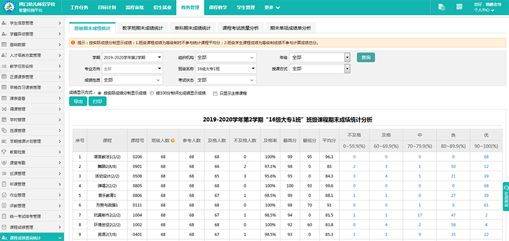Click the 优 count 68 for 语言教法1
This screenshot has height=241, width=509.
pos(486,157)
